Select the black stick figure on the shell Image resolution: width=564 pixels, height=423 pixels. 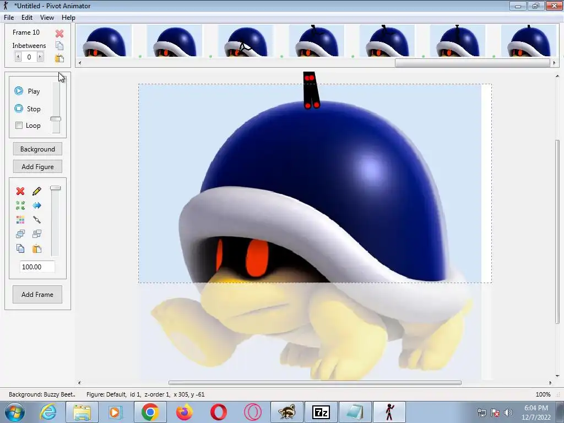[x=311, y=90]
